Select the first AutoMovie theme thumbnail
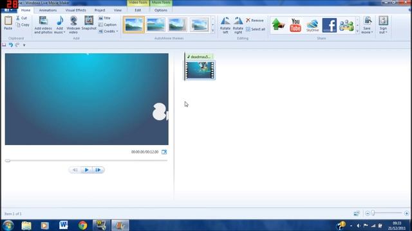412x231 pixels. pyautogui.click(x=134, y=24)
